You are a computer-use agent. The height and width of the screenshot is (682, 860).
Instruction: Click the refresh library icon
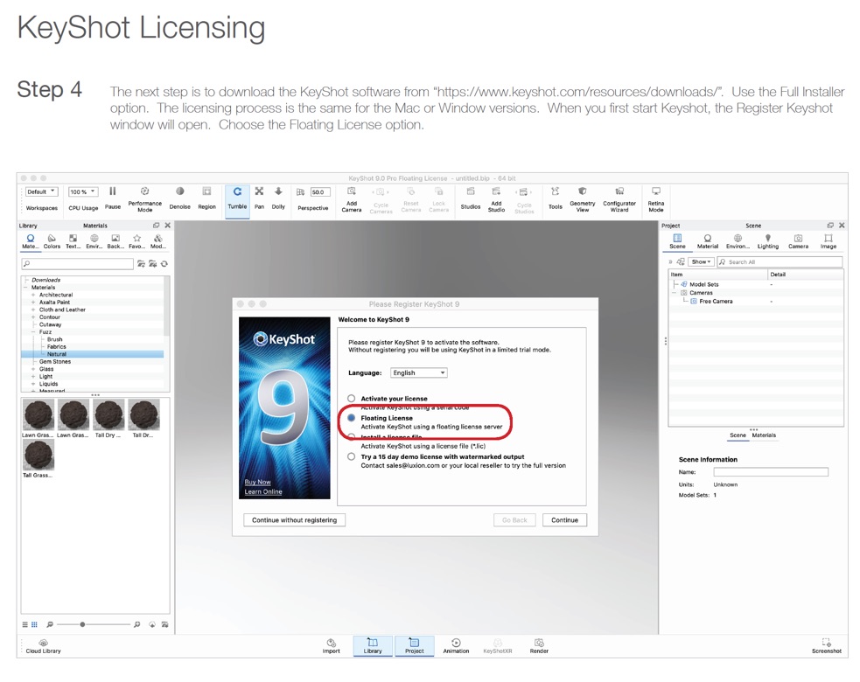click(x=164, y=264)
